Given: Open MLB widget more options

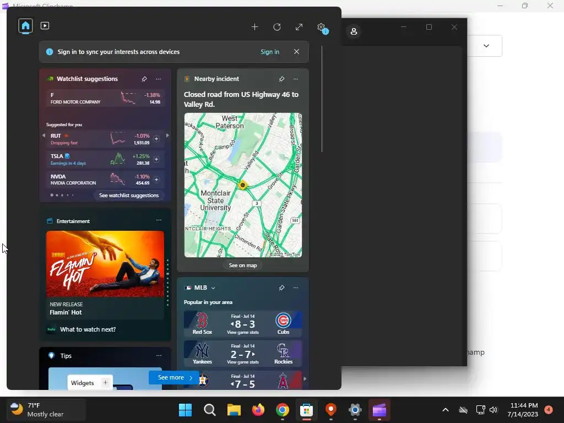Looking at the screenshot, I should 296,288.
